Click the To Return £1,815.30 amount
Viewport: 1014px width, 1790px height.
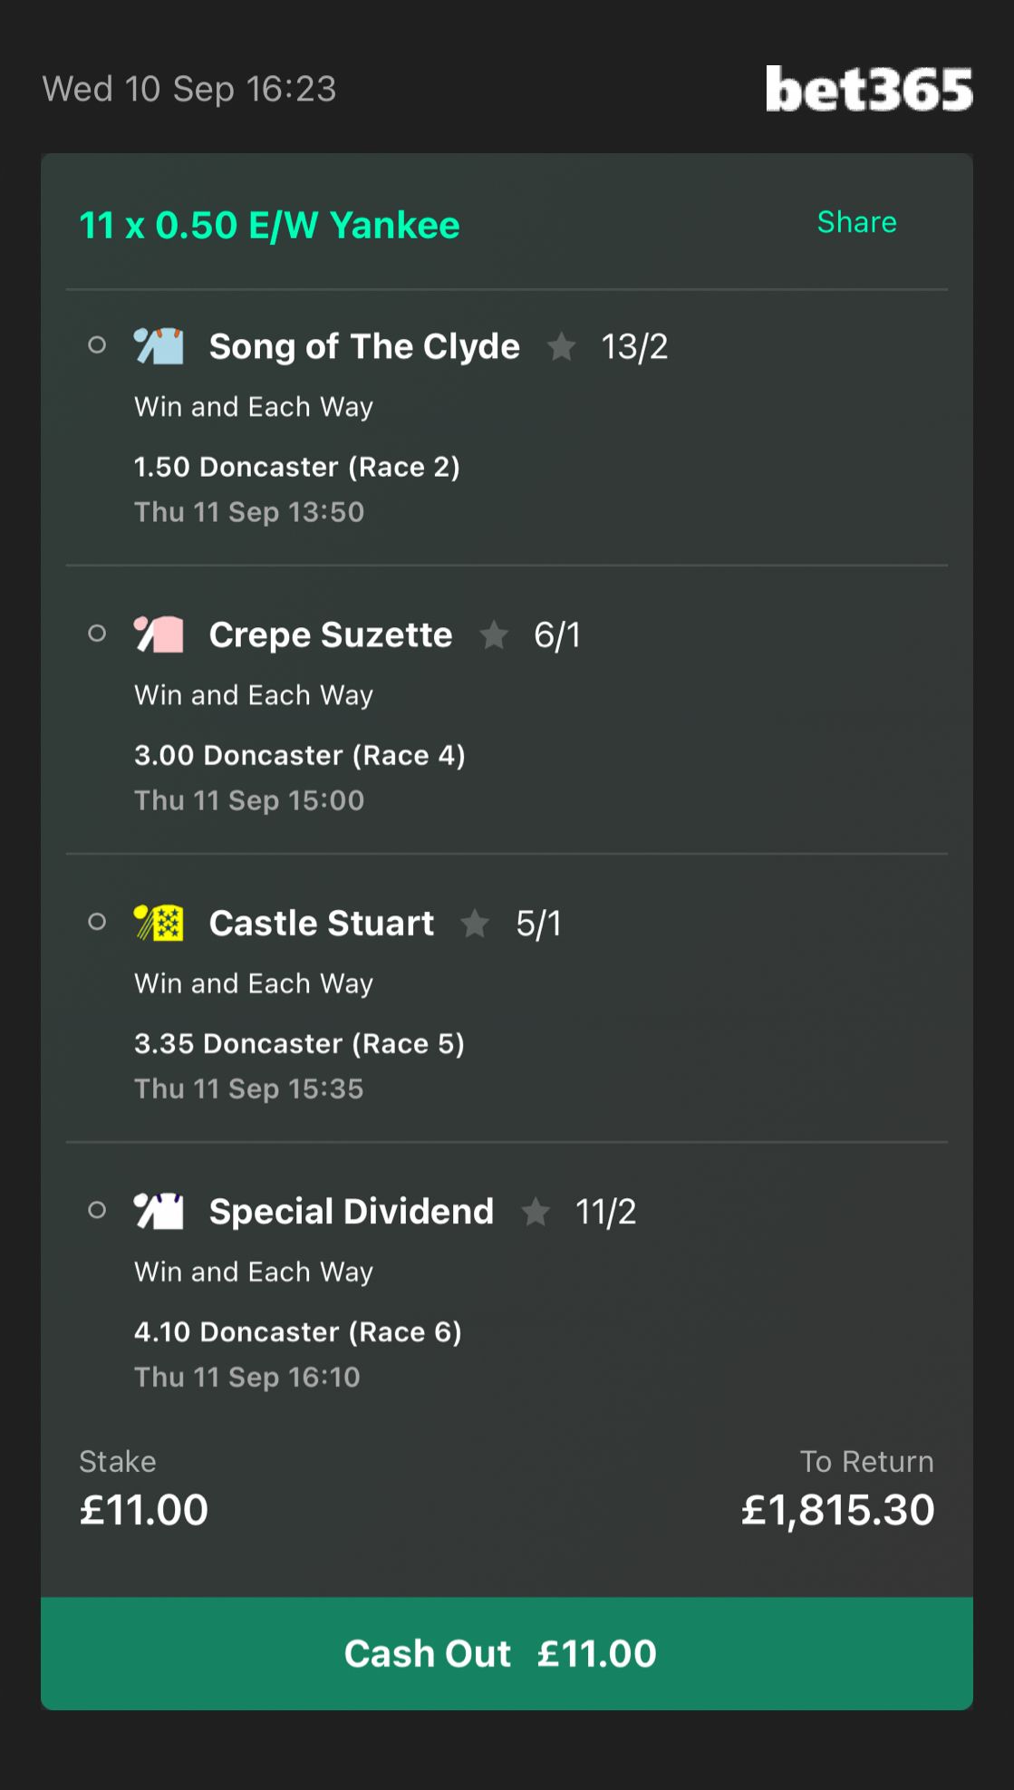(837, 1510)
